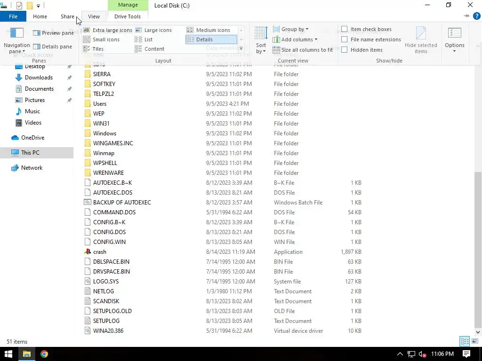This screenshot has width=482, height=361.
Task: Select WINA20.386 virtual device driver icon
Action: (88, 330)
